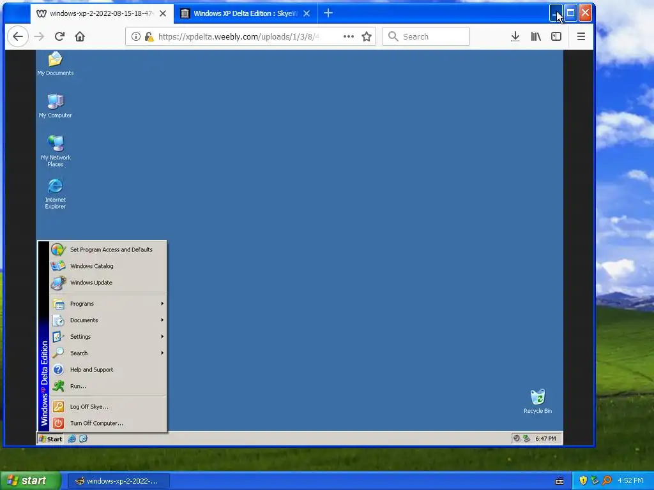Click the URL address field
The image size is (654, 490).
[239, 36]
